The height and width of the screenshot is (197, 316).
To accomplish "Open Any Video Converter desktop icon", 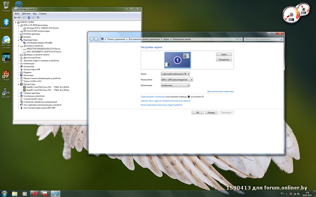I will pos(6,40).
